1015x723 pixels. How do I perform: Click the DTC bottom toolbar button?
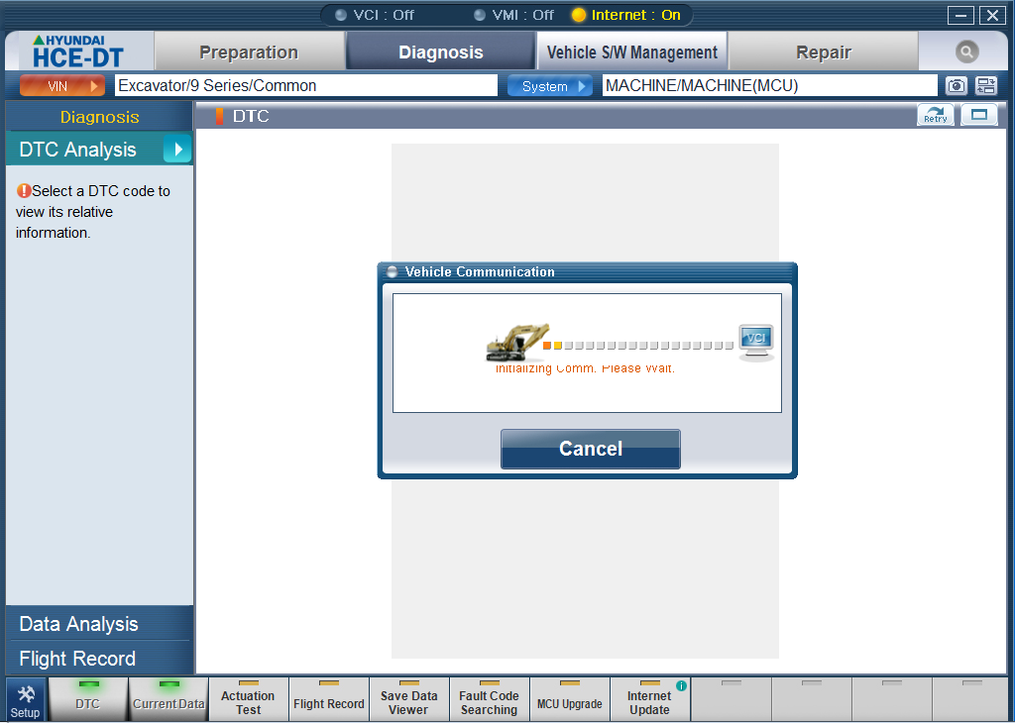[x=88, y=699]
